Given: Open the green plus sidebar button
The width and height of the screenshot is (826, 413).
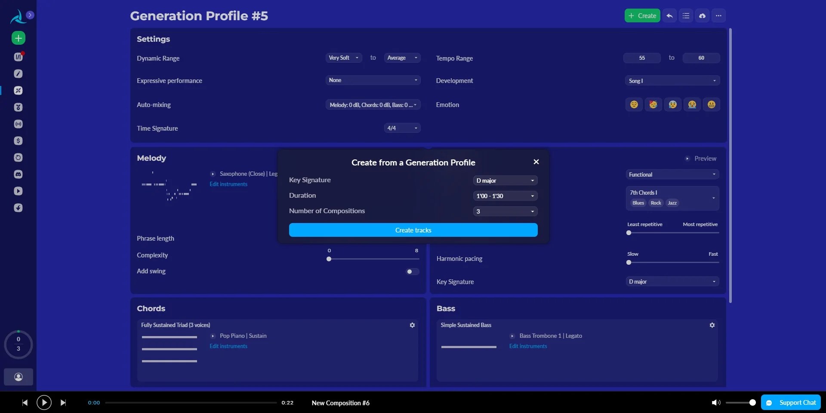Looking at the screenshot, I should pos(18,38).
